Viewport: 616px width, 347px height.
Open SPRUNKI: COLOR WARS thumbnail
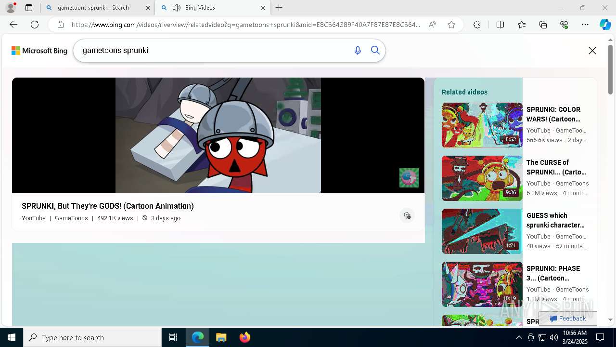click(482, 125)
